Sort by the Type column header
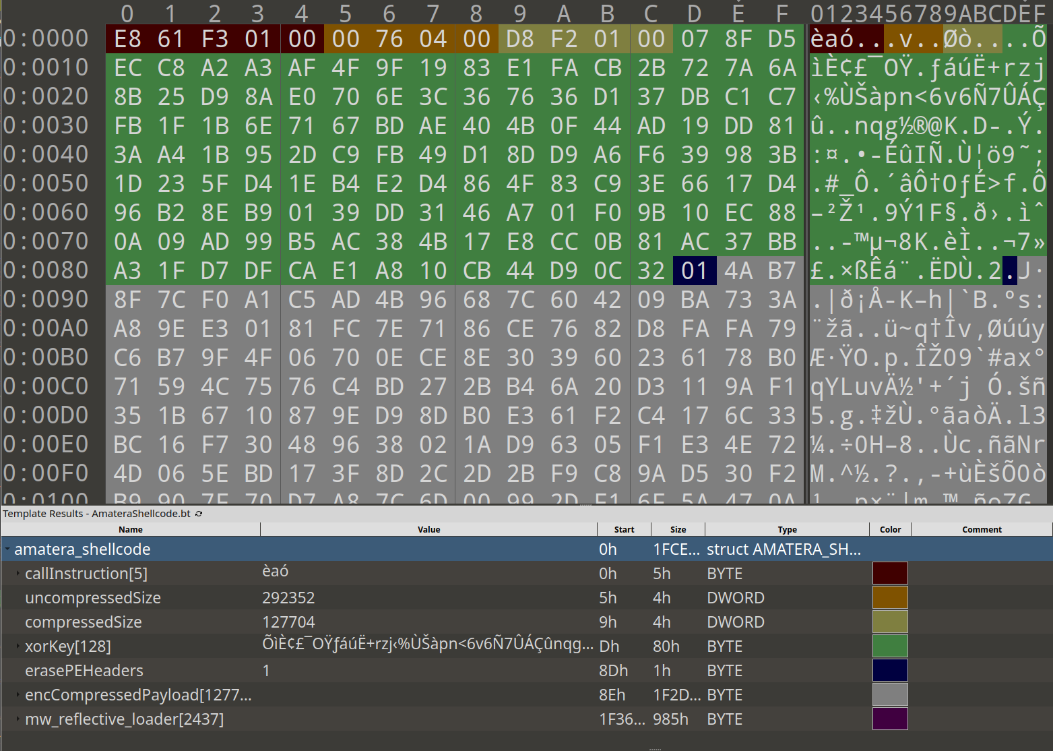 pyautogui.click(x=787, y=529)
